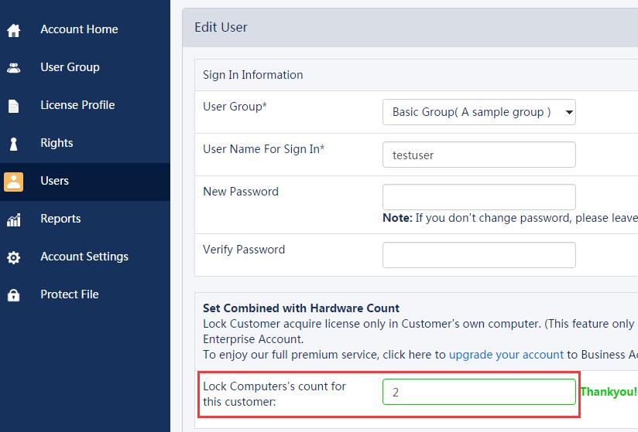Click the Rights keyhole icon
Screen dimensions: 638x432
(13, 144)
